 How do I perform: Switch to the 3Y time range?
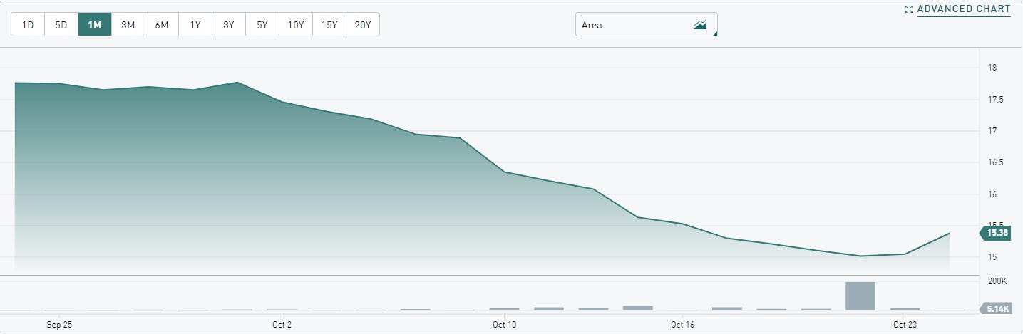pos(229,25)
